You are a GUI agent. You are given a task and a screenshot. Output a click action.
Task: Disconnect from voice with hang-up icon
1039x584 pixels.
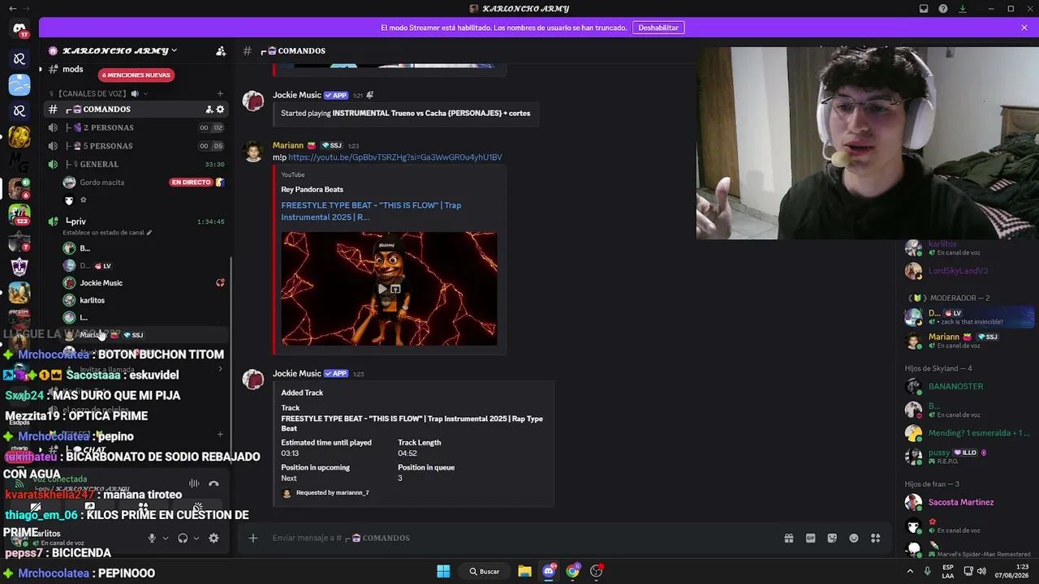[213, 483]
